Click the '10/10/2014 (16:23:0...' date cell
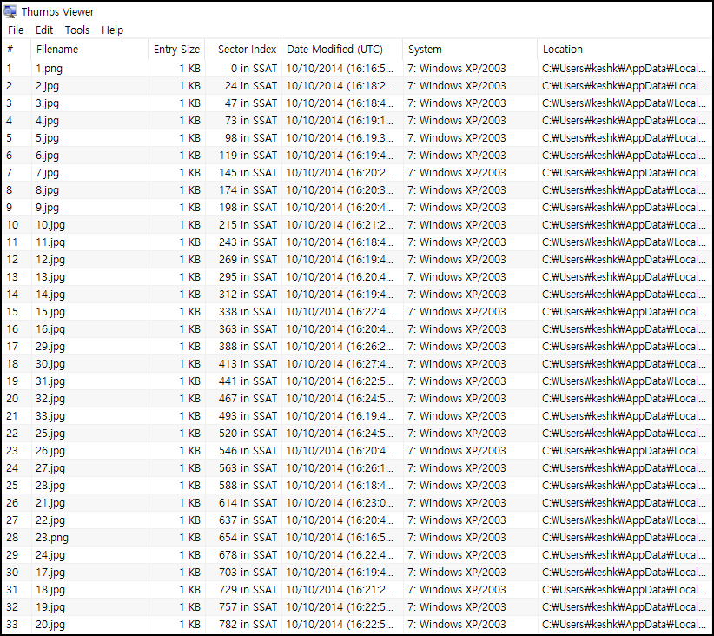 click(340, 502)
